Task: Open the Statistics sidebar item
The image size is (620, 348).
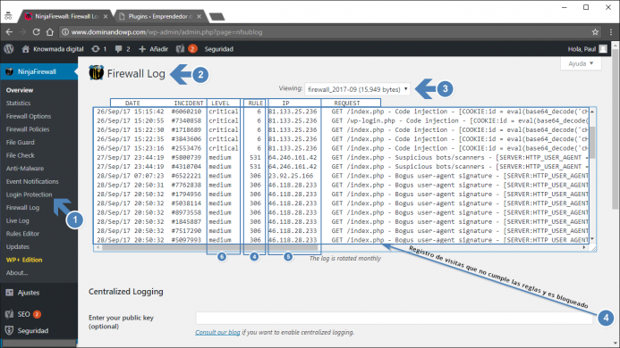Action: (x=18, y=103)
